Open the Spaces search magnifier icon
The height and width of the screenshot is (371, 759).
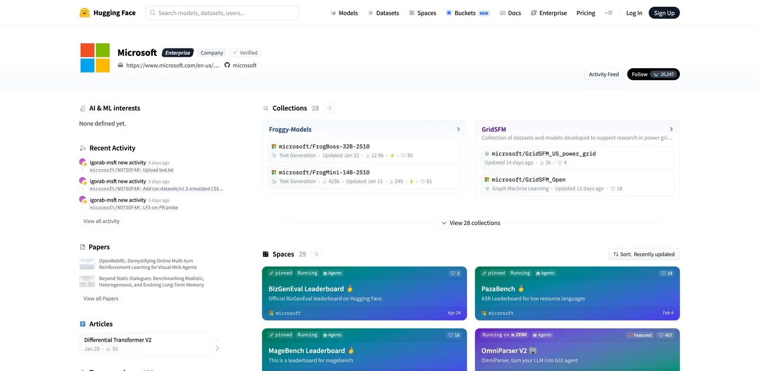coord(316,254)
